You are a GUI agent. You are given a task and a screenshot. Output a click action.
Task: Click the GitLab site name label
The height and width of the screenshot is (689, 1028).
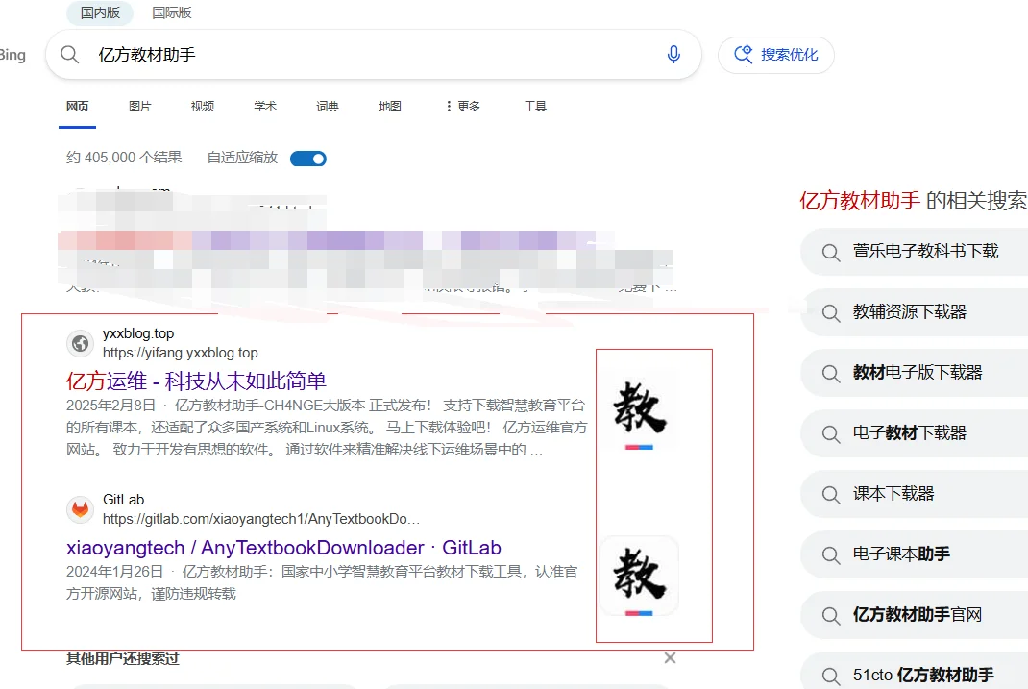point(123,500)
